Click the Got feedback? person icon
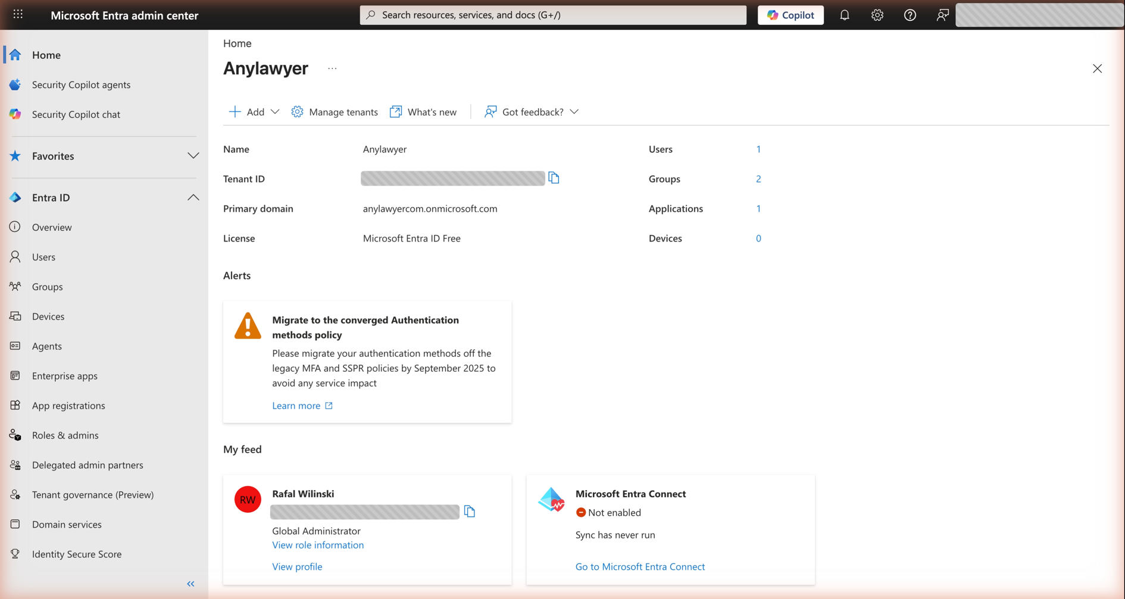The image size is (1125, 599). point(490,112)
